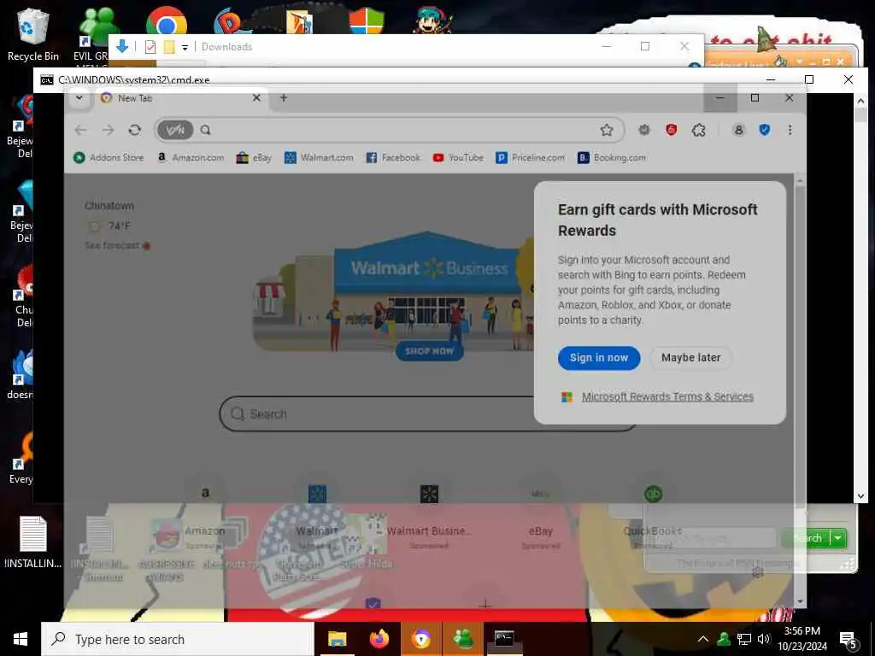Reload the page with refresh icon
The width and height of the screenshot is (875, 656).
pyautogui.click(x=134, y=130)
